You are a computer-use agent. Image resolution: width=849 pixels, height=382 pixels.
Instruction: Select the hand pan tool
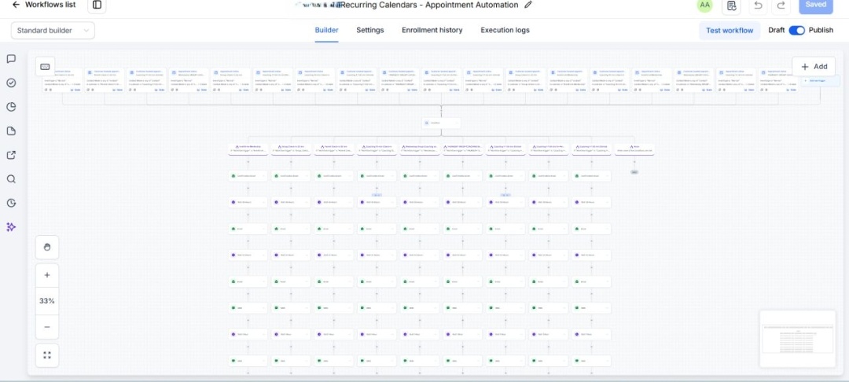(x=47, y=248)
